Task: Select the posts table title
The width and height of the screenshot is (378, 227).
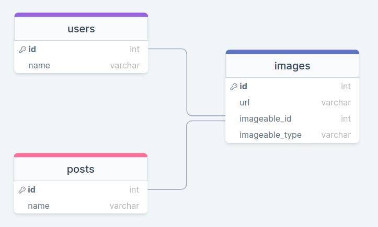Action: tap(81, 169)
